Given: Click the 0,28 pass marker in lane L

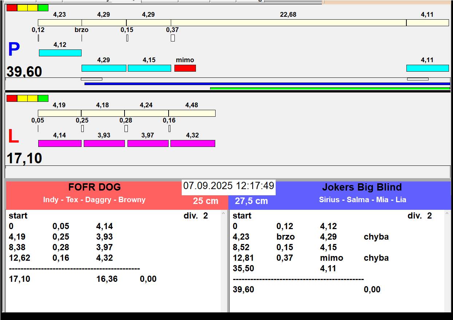Looking at the screenshot, I should click(x=126, y=128).
